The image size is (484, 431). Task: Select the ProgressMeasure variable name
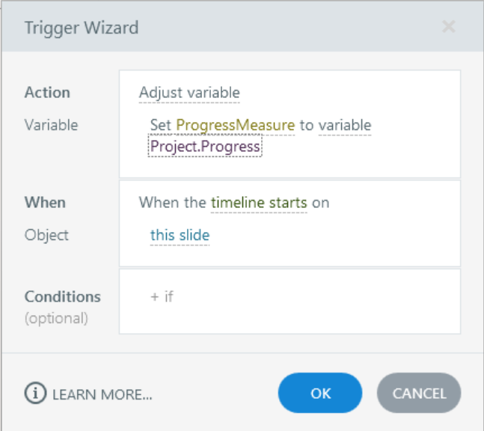(236, 125)
